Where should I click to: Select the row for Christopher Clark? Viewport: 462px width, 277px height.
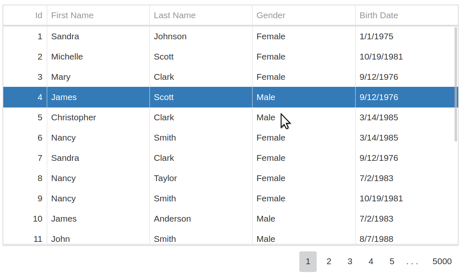point(166,117)
